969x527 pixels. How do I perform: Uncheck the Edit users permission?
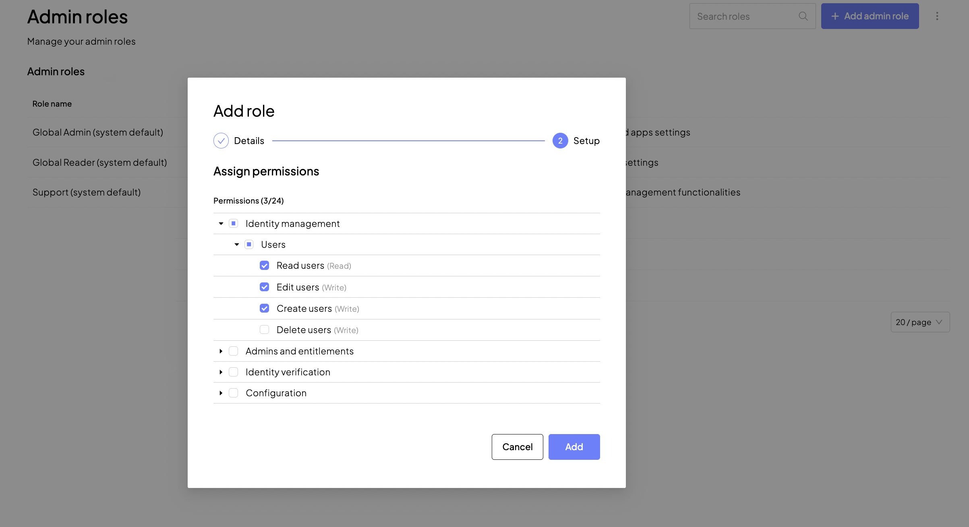coord(264,287)
